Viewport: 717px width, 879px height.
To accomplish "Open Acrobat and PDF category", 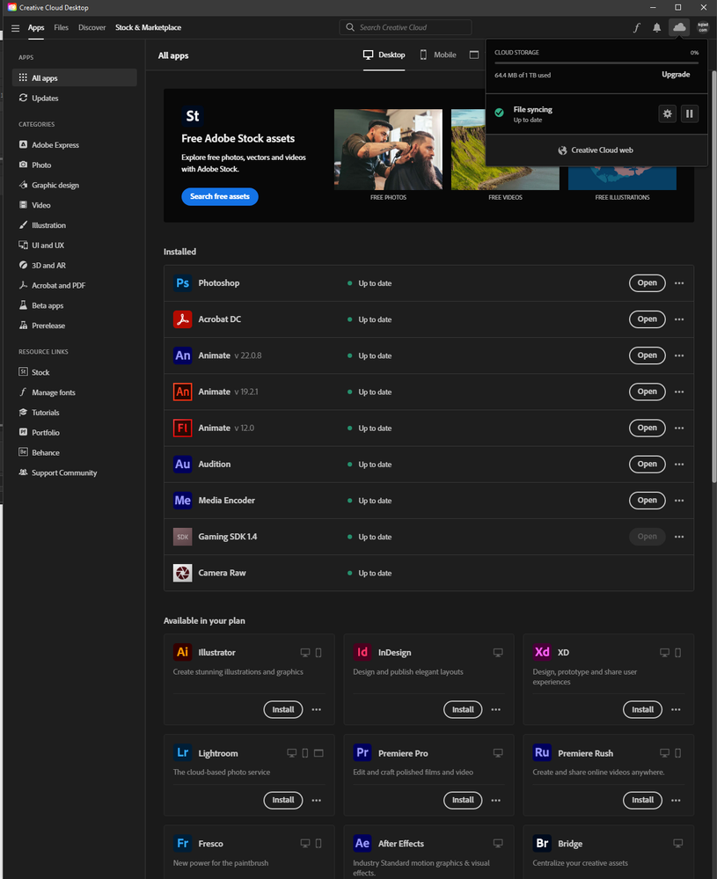I will point(74,285).
